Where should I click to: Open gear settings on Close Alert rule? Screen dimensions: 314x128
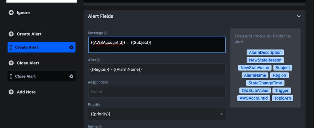[71, 76]
